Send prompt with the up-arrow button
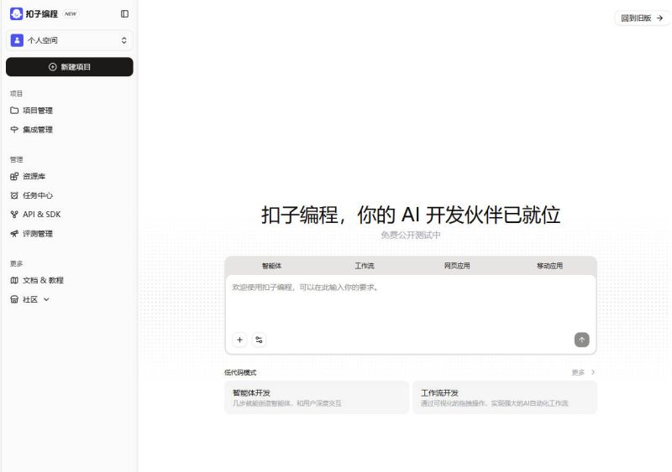672x472 pixels. tap(581, 340)
